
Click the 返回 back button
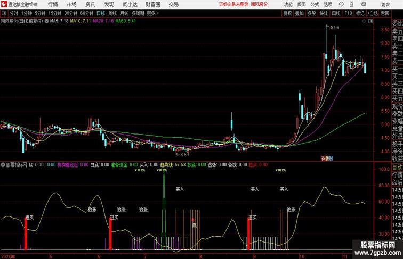[385, 13]
